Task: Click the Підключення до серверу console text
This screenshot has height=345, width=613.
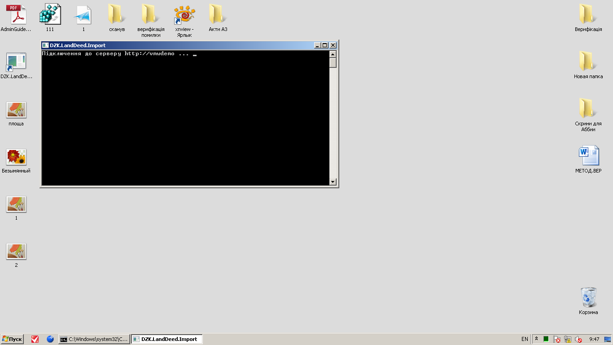Action: (x=116, y=54)
